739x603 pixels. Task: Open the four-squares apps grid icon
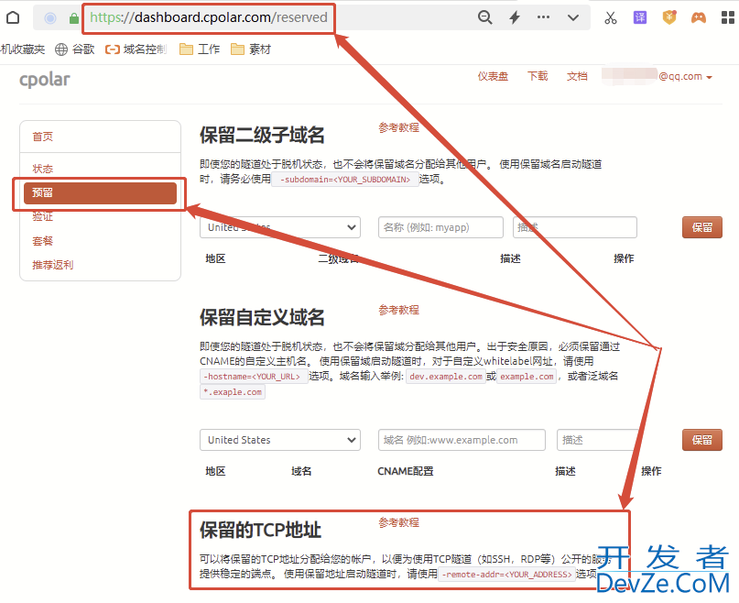(x=728, y=18)
